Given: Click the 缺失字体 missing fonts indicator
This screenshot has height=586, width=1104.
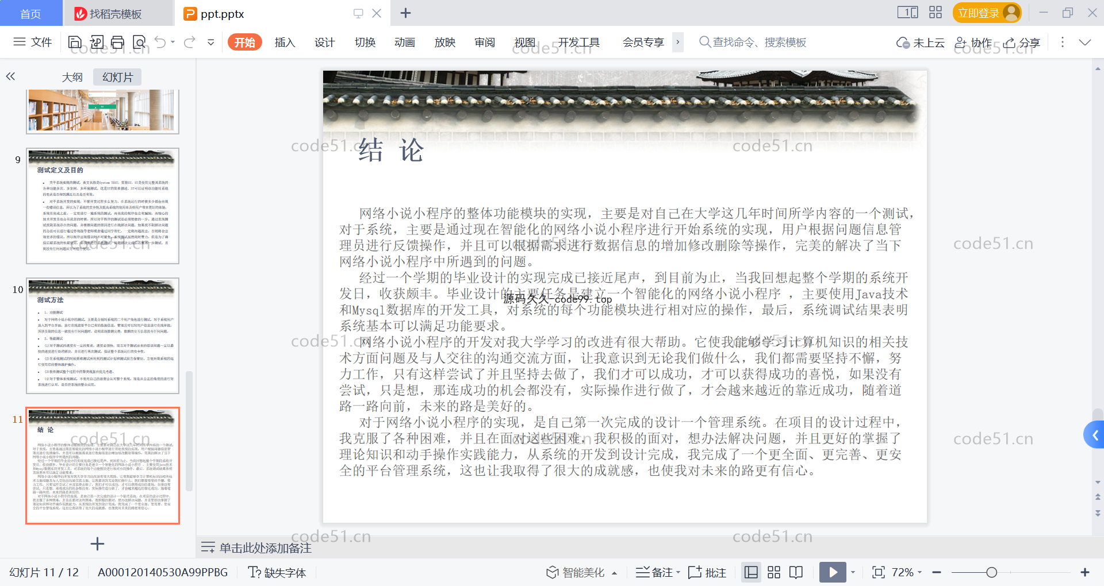Looking at the screenshot, I should click(277, 572).
